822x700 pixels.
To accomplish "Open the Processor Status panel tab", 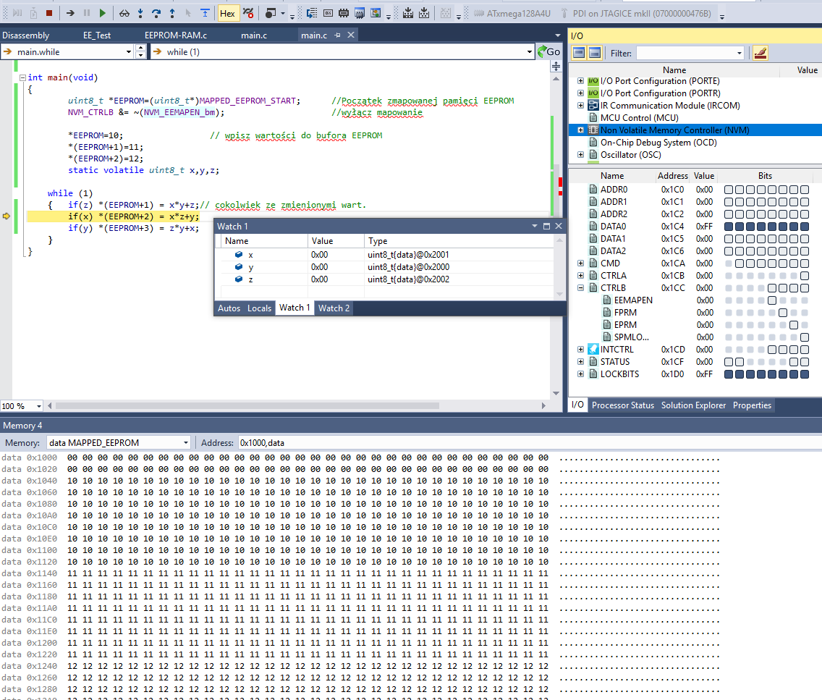I will pos(622,405).
